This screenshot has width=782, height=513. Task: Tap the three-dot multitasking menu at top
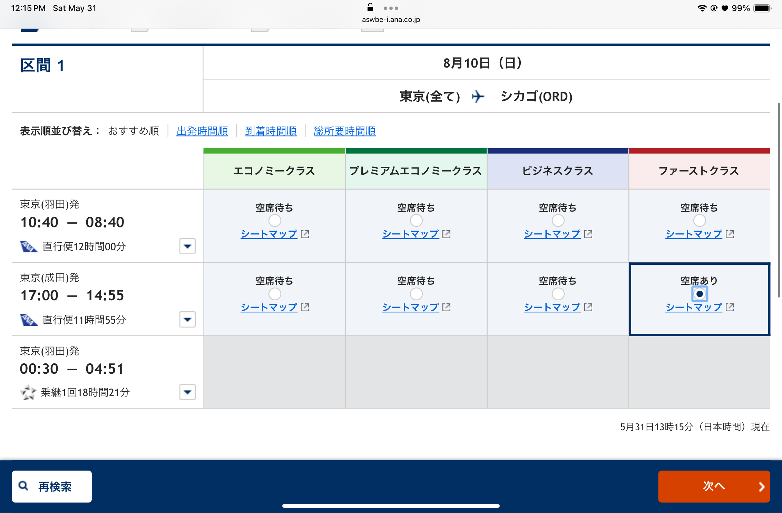click(391, 8)
